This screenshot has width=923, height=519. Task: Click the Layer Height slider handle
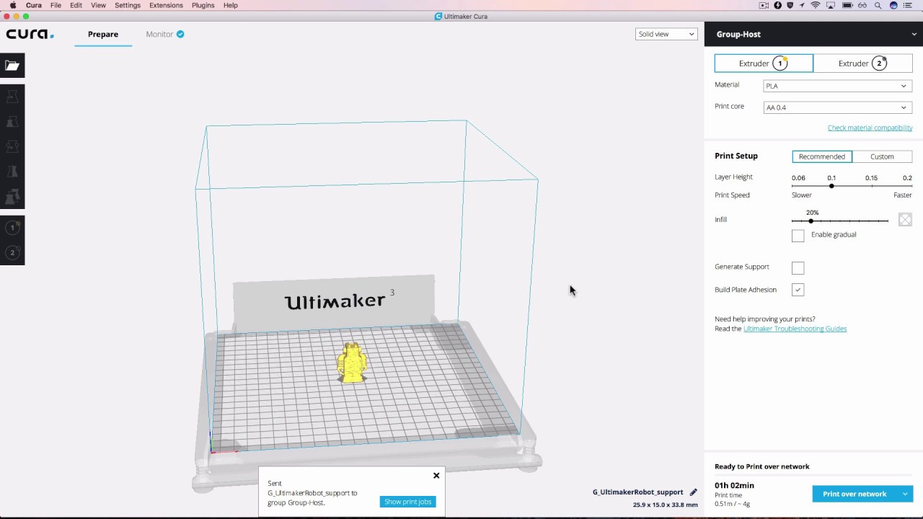click(x=831, y=186)
